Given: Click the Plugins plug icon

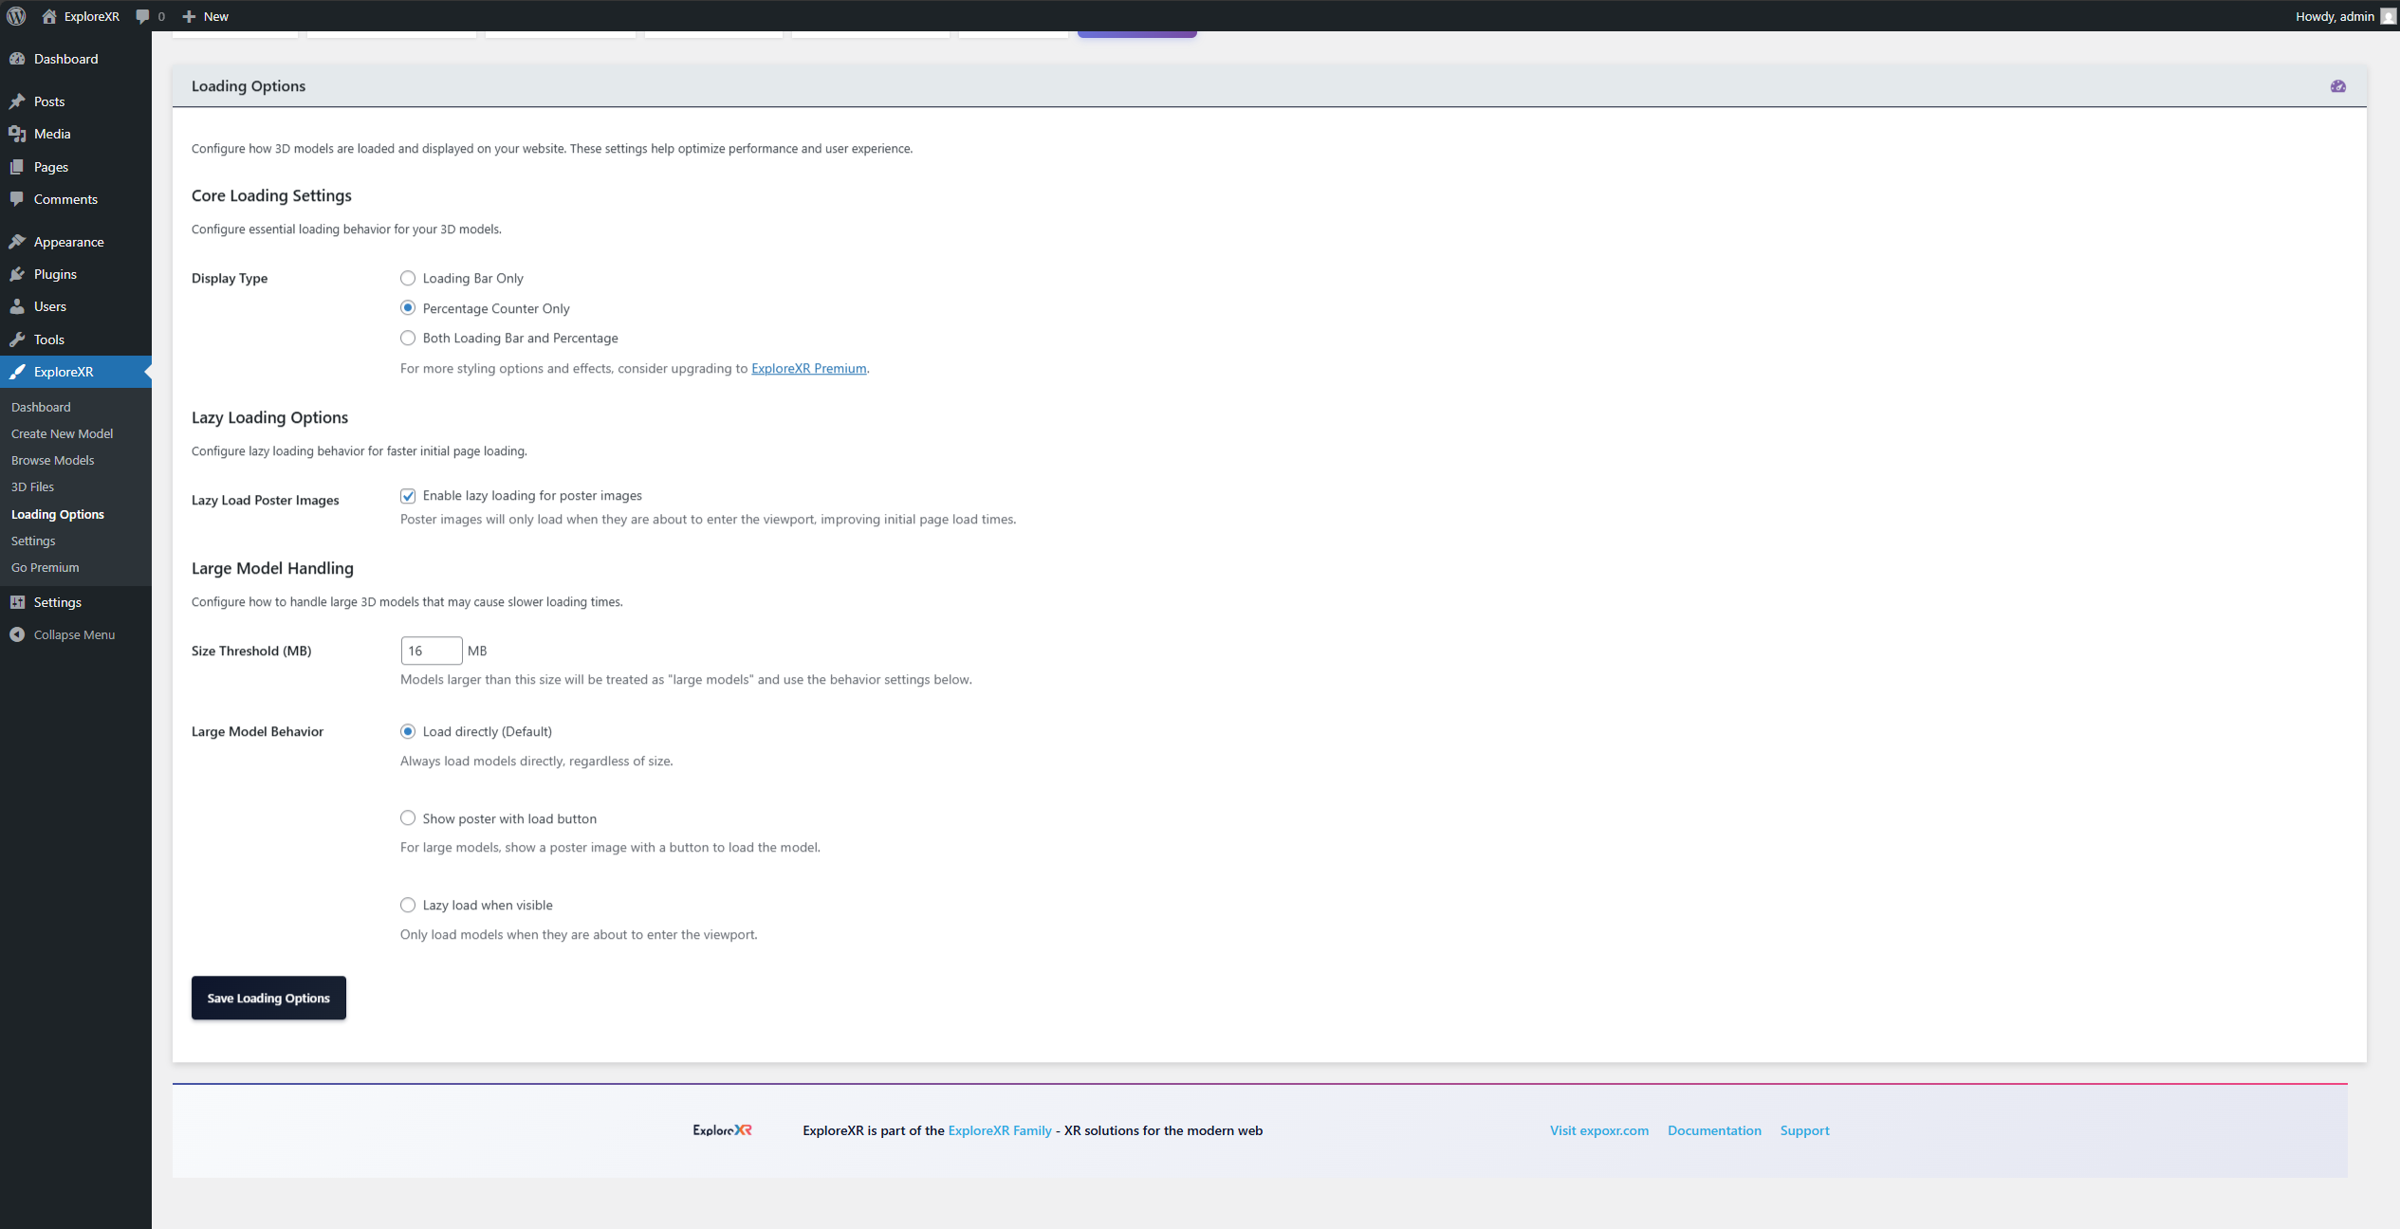Looking at the screenshot, I should (x=19, y=274).
